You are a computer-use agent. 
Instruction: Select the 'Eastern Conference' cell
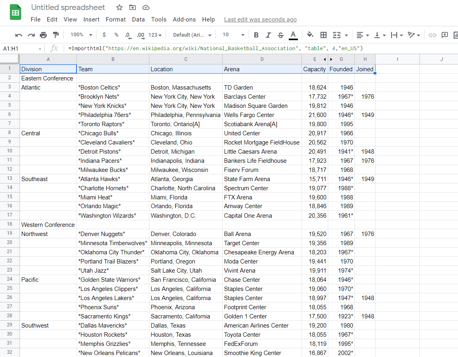tap(48, 78)
